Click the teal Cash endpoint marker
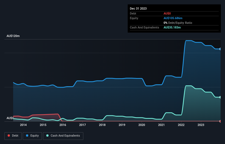225x144 pixels. [220, 97]
